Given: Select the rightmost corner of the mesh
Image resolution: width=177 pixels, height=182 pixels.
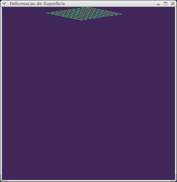Looking at the screenshot, I should pyautogui.click(x=124, y=14).
